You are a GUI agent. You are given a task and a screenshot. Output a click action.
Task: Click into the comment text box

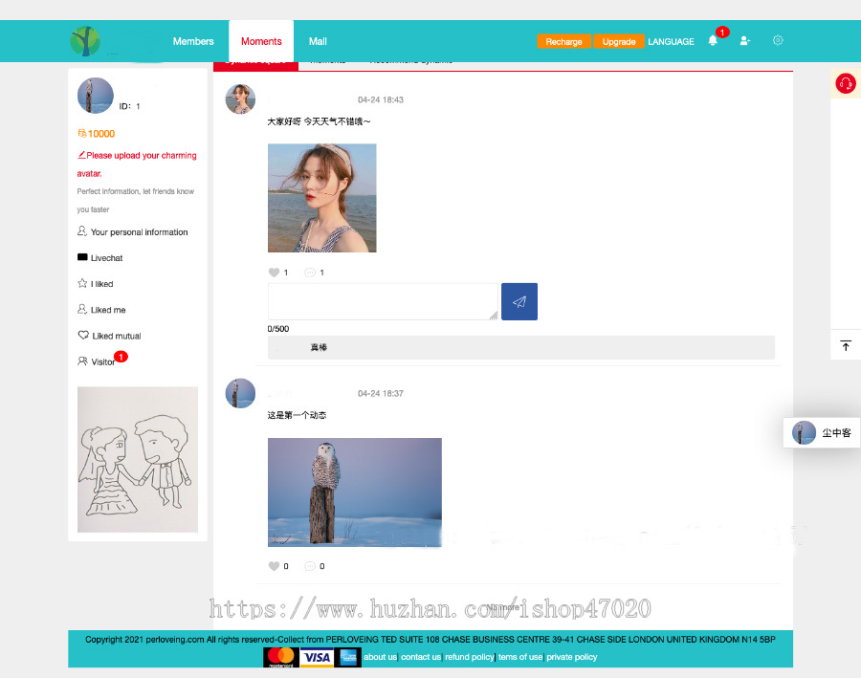[x=383, y=301]
